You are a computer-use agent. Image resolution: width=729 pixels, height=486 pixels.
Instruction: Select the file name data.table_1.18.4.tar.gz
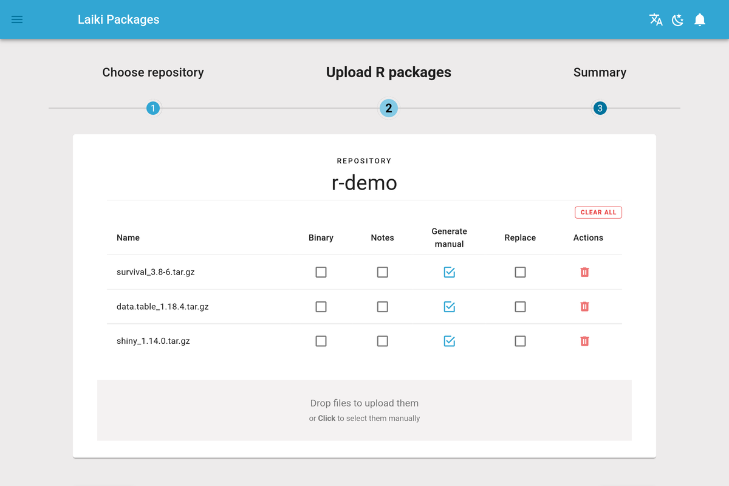pos(163,307)
